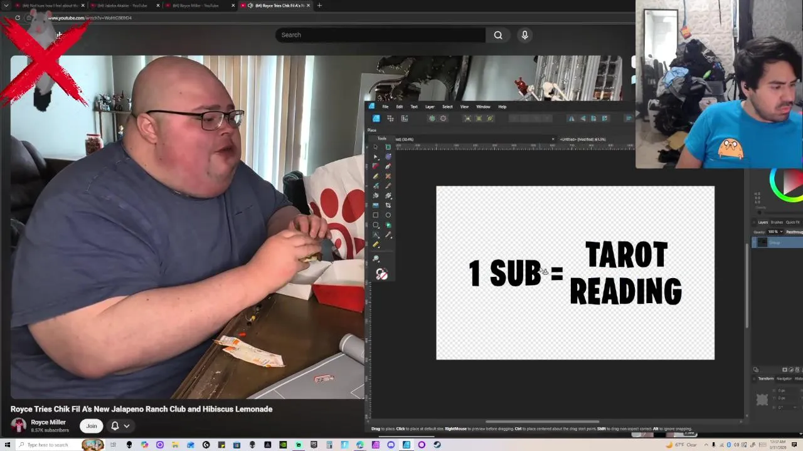Screen dimensions: 803x451
Task: Select the Artboard tool in Affinity tools panel
Action: 388,147
